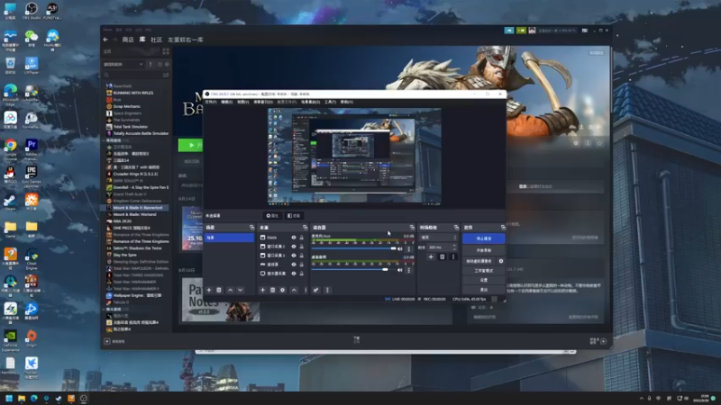Screen dimensions: 721x405
Task: Toggle visibility of fifth source row
Action: [x=294, y=274]
